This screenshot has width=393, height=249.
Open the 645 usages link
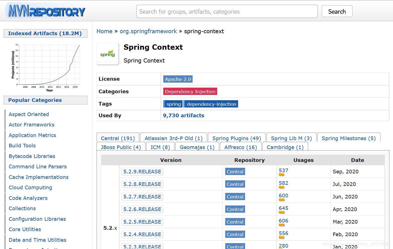(x=284, y=208)
